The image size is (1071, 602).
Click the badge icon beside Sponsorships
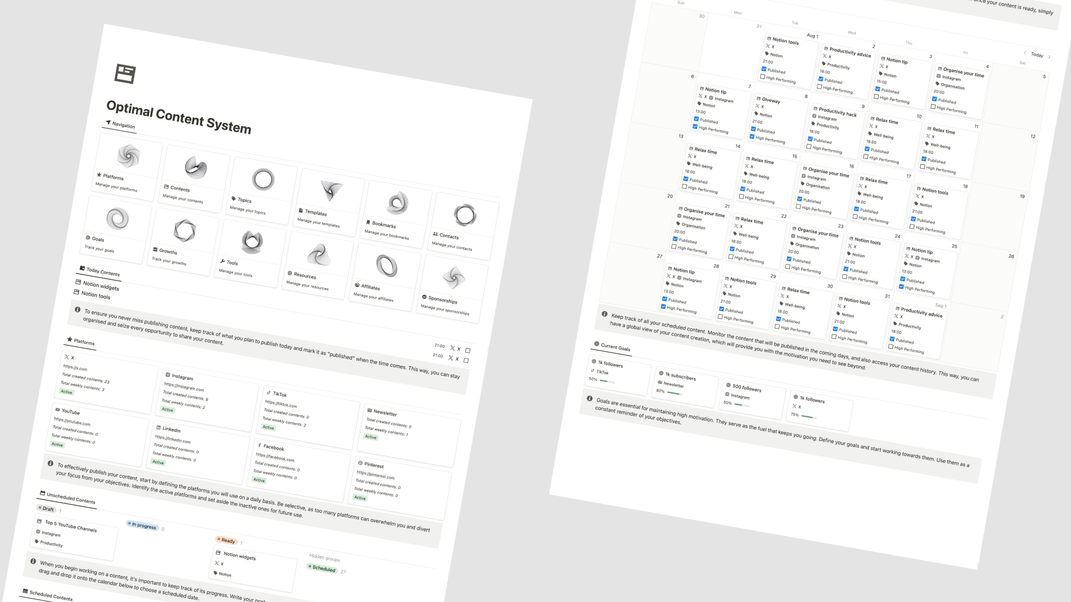(x=424, y=297)
